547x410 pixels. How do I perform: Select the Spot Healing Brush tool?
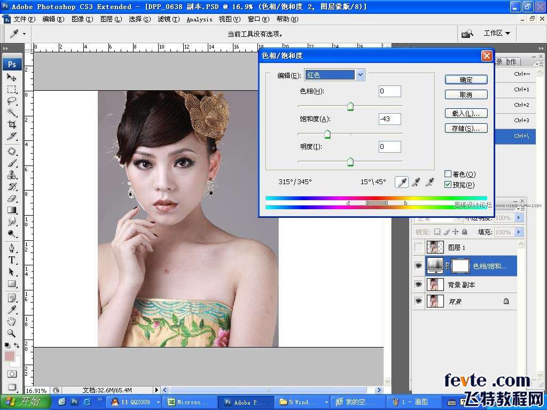pos(12,151)
